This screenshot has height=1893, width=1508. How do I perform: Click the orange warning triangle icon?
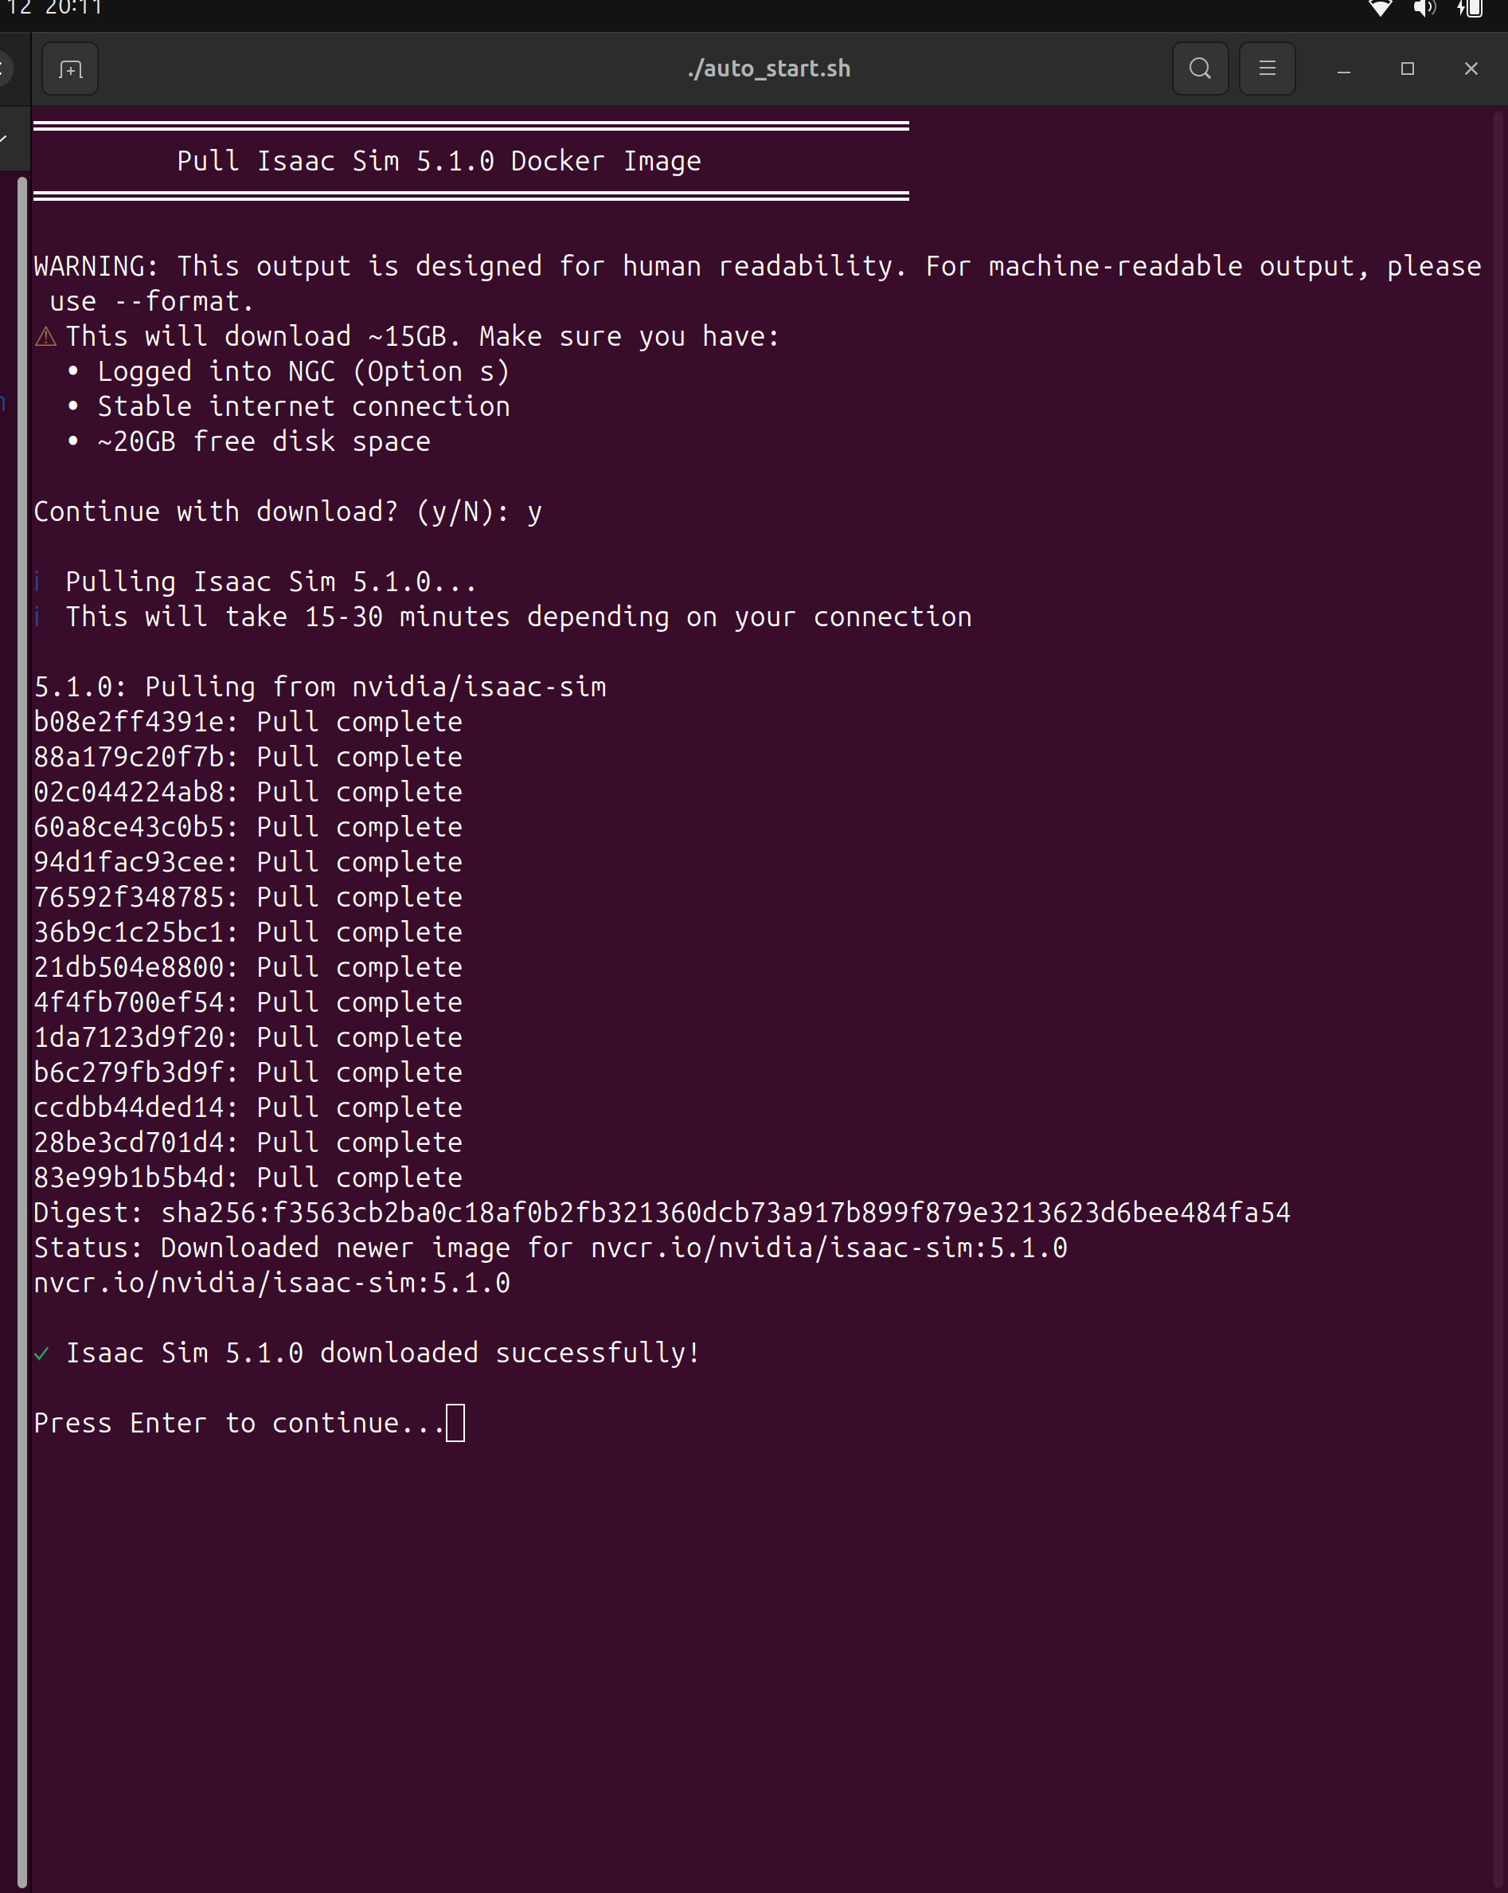[45, 337]
